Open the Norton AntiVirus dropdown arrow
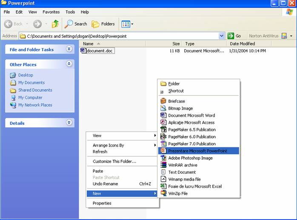 (x=291, y=36)
